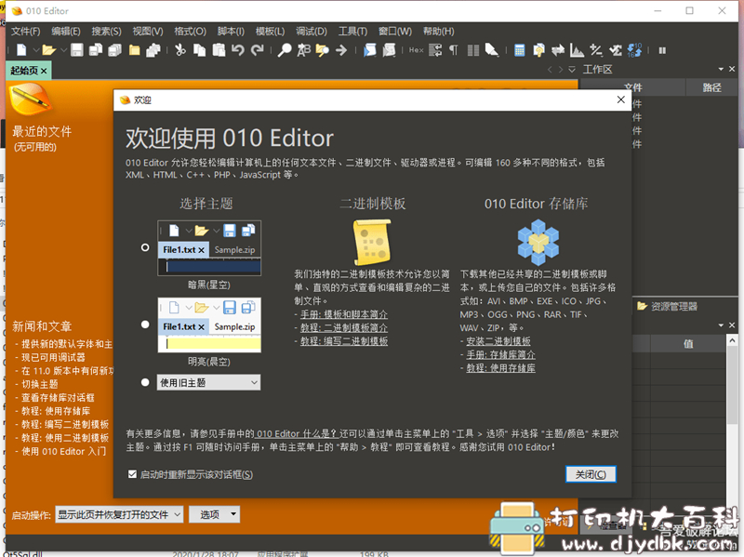Open the 工具(T) menu
The height and width of the screenshot is (557, 744).
tap(352, 32)
